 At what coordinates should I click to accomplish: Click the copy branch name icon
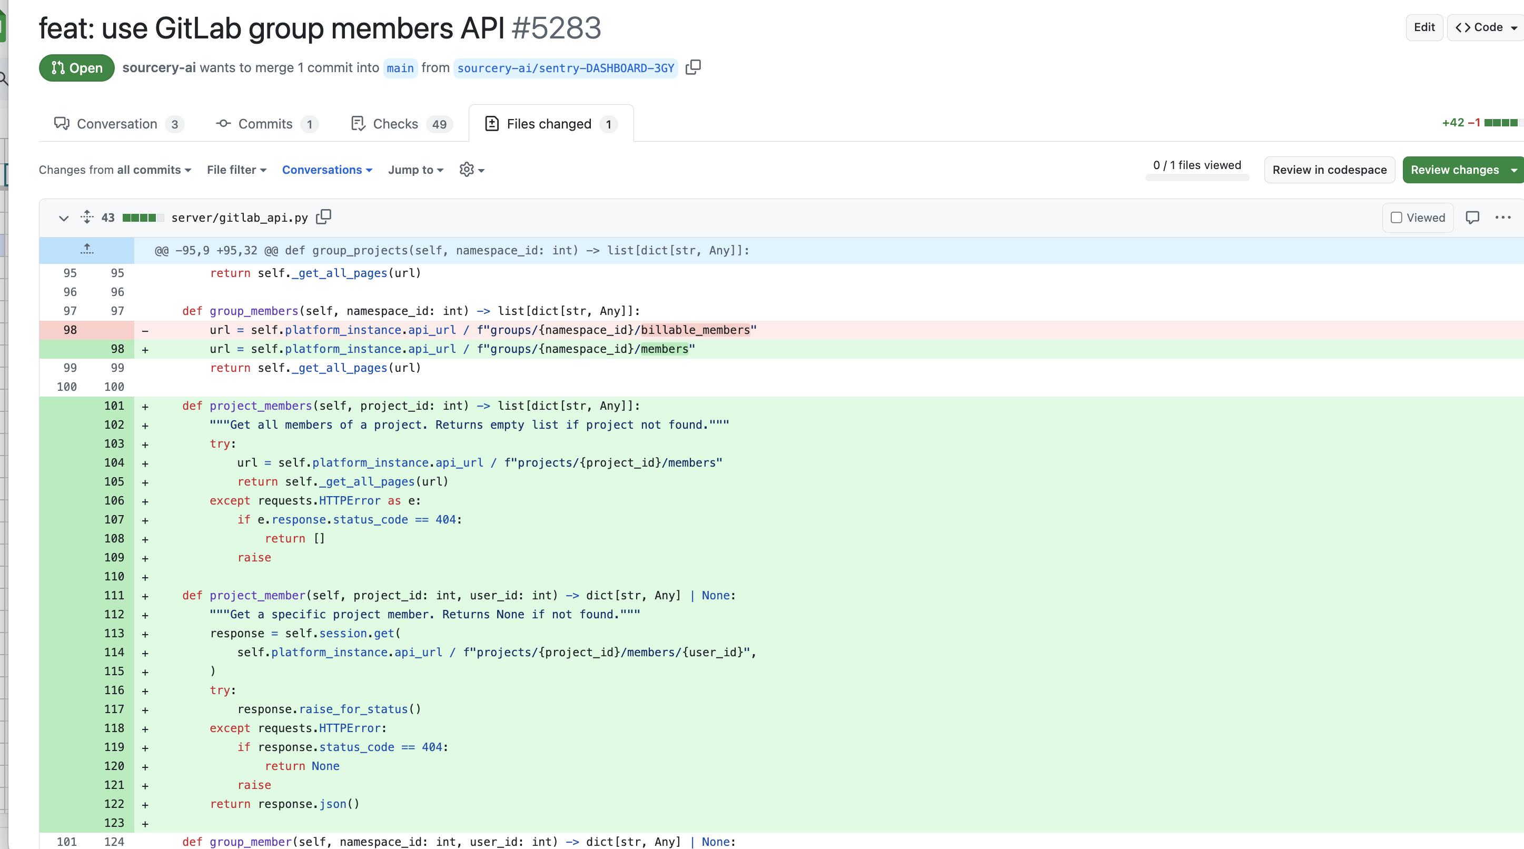coord(693,67)
